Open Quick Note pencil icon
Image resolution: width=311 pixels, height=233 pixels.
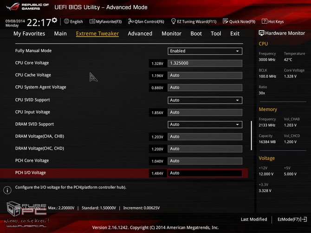point(225,21)
